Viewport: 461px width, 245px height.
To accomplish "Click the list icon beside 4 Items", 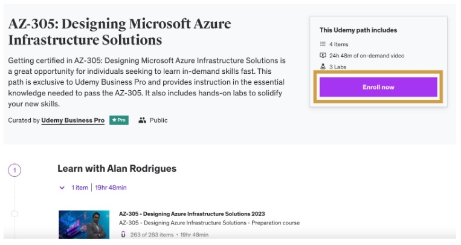I will coord(323,44).
